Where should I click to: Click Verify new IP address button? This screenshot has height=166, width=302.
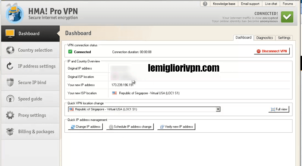tap(176, 127)
